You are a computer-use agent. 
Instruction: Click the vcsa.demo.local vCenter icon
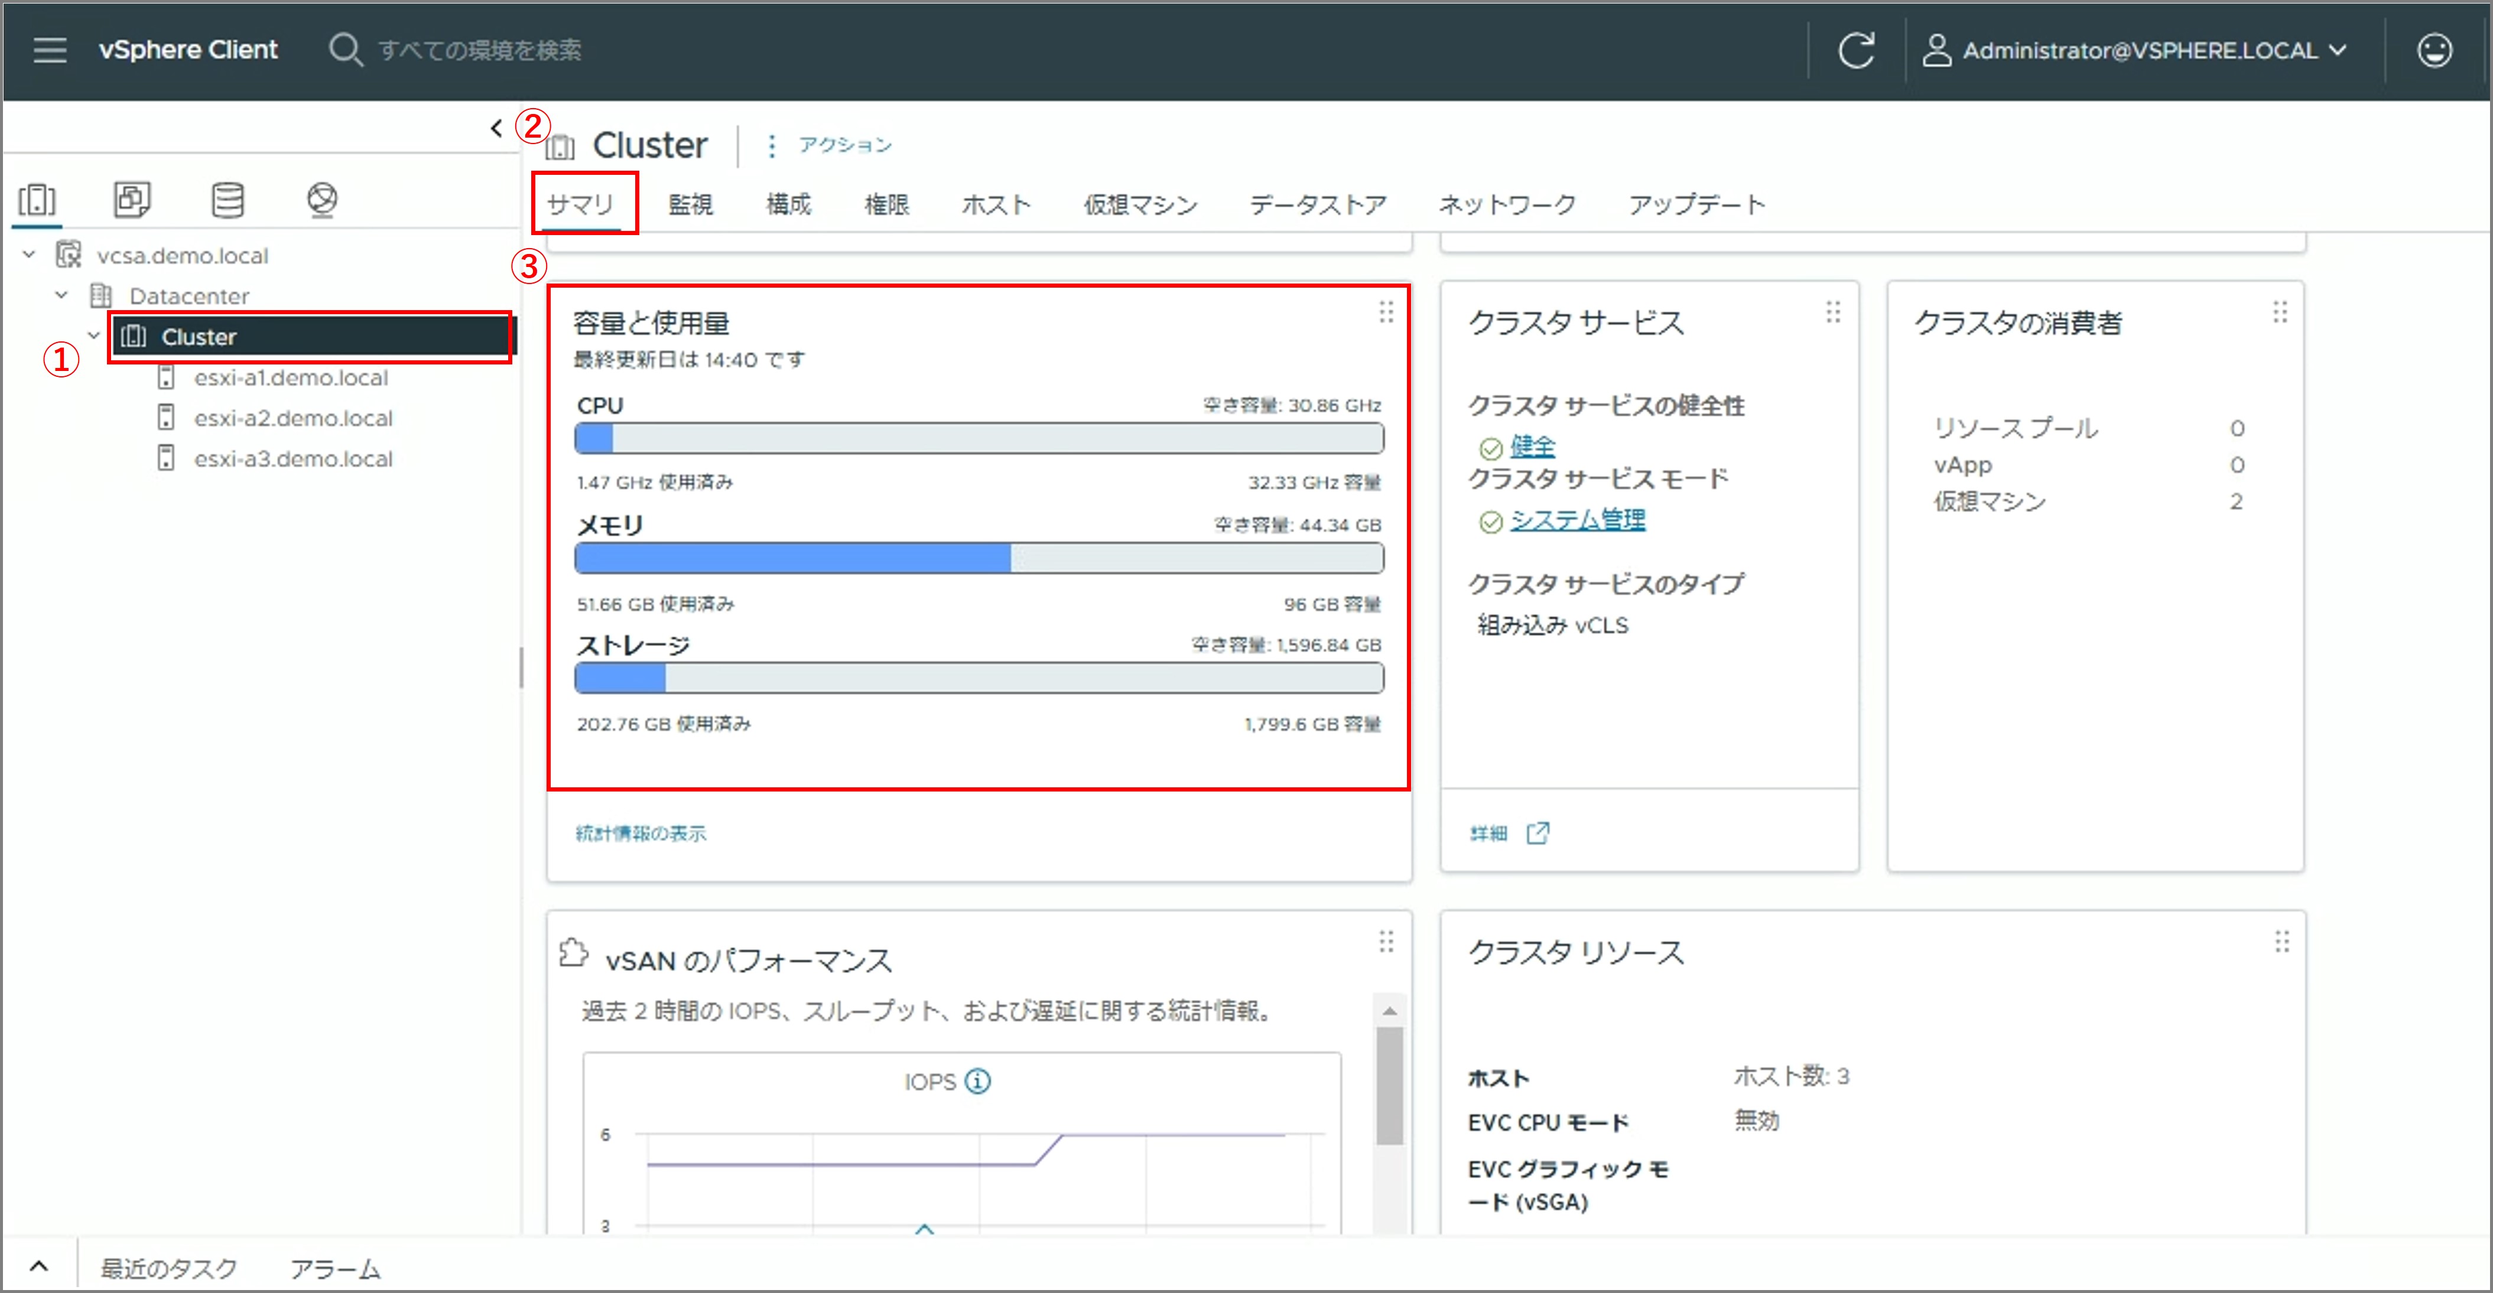(x=69, y=255)
